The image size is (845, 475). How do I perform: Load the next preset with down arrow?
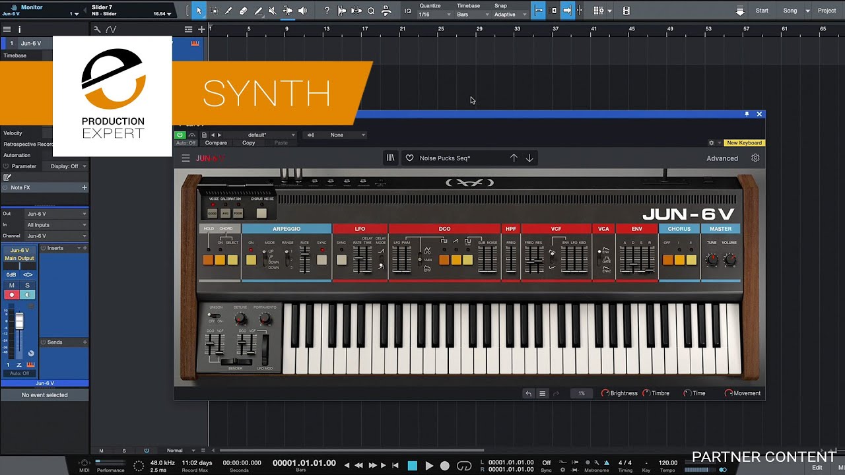tap(529, 158)
